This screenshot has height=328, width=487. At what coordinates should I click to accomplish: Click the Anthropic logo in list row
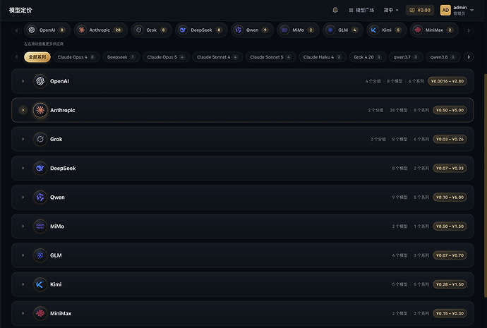40,110
